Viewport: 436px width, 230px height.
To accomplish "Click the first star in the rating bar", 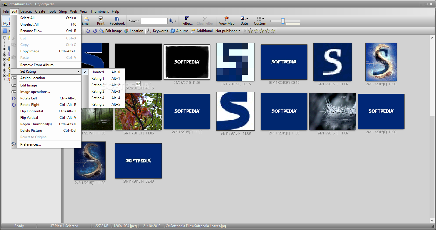I will (251, 31).
